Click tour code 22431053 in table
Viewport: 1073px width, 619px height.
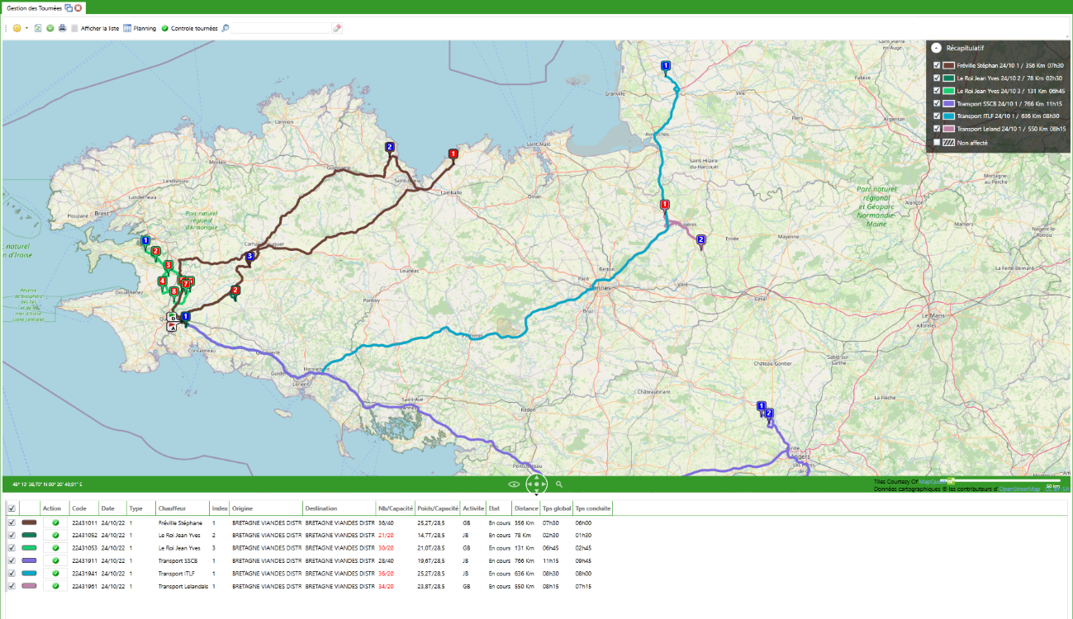84,548
